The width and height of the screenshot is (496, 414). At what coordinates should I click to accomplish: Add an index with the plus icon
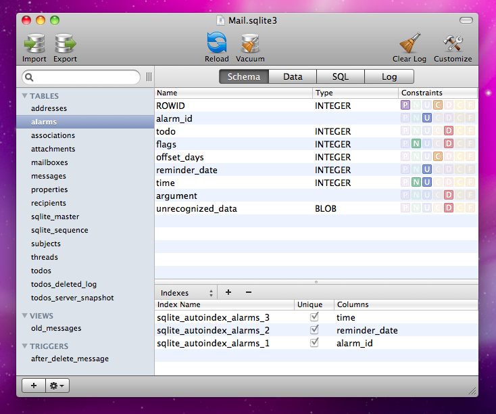[228, 292]
